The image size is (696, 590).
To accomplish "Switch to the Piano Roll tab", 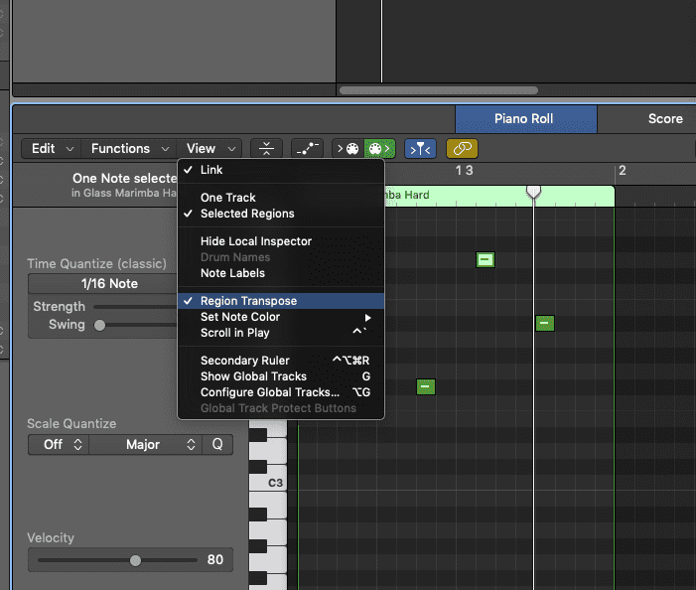I will [526, 119].
